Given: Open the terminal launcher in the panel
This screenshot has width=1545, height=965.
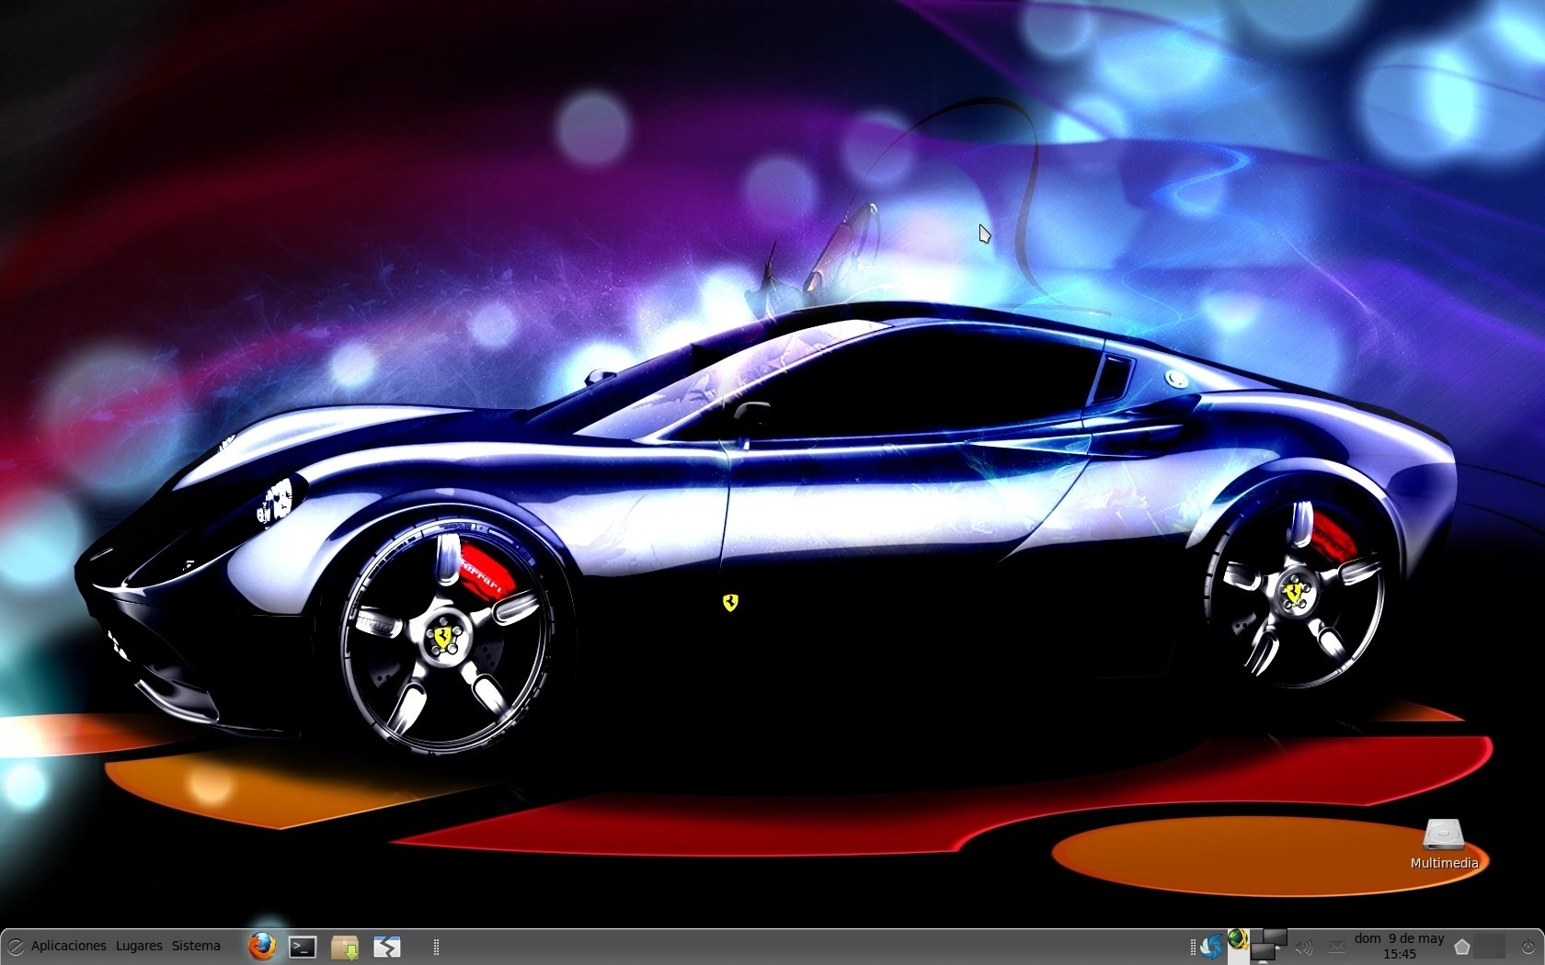Looking at the screenshot, I should 303,947.
